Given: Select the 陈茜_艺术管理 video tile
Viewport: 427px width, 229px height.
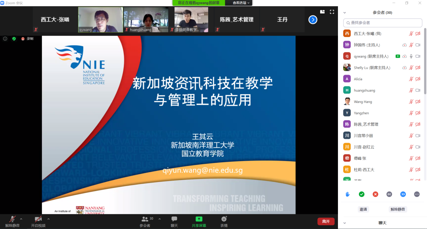Looking at the screenshot, I should click(x=237, y=20).
